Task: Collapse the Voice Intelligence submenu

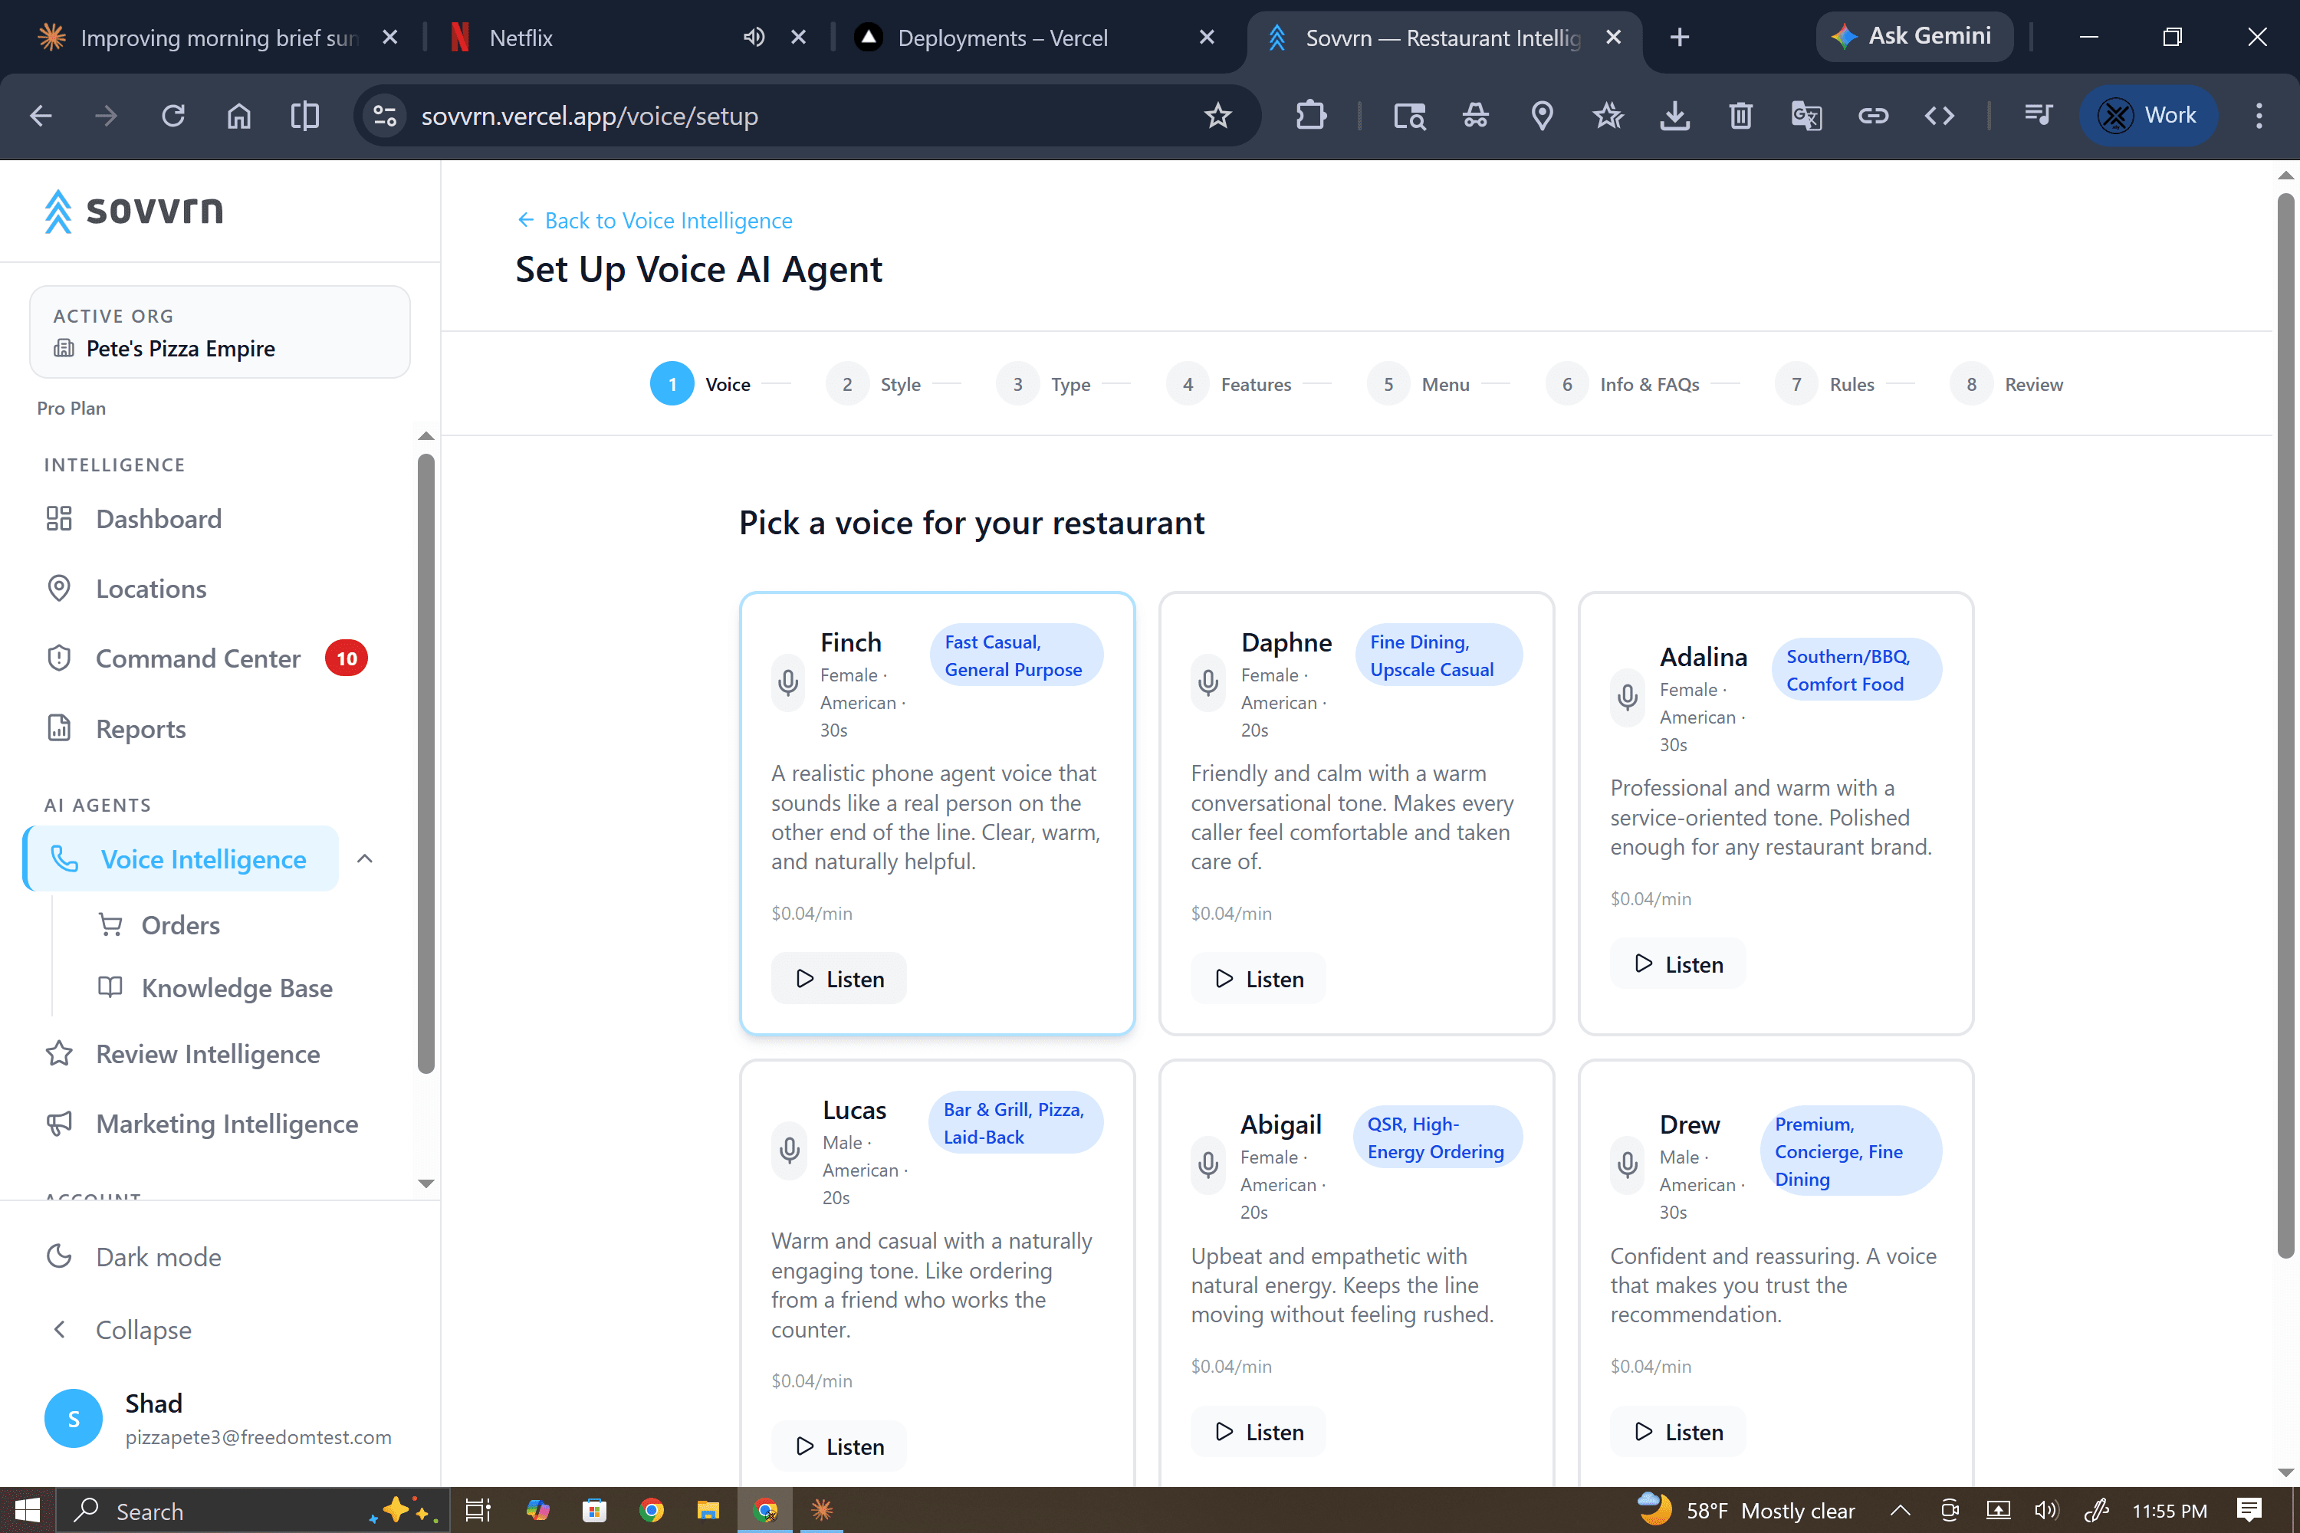Action: (365, 858)
